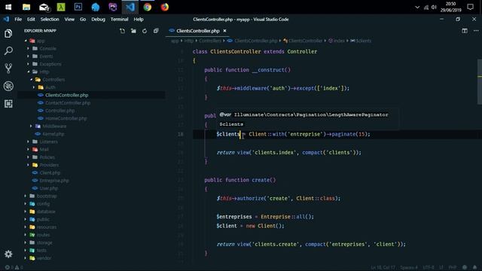Collapse all folders in Explorer
Image resolution: width=482 pixels, height=271 pixels.
(156, 31)
